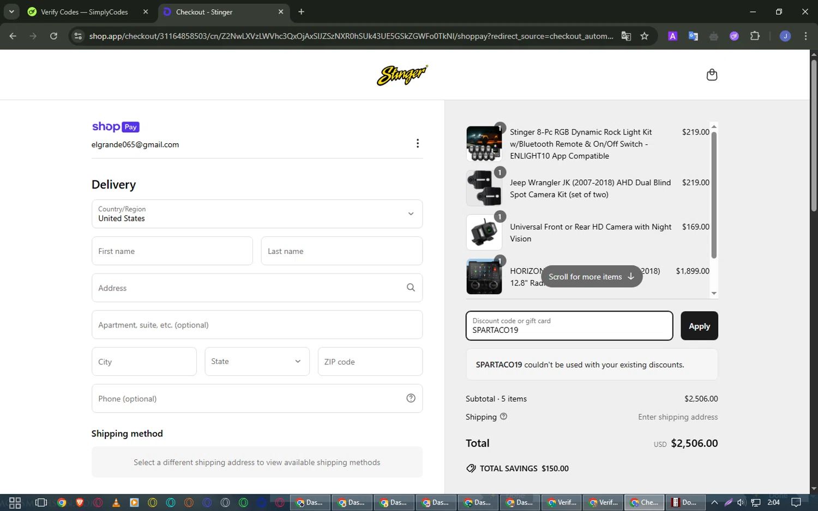Open Task View in the taskbar
Image resolution: width=818 pixels, height=511 pixels.
point(41,502)
